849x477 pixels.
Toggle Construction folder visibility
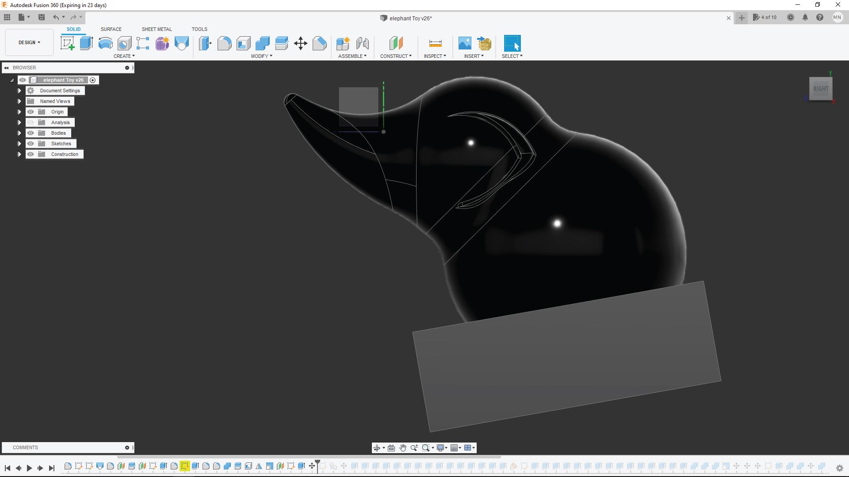click(31, 154)
